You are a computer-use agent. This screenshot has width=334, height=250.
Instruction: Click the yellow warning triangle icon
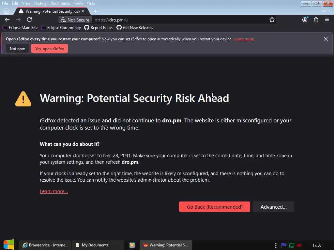click(23, 99)
